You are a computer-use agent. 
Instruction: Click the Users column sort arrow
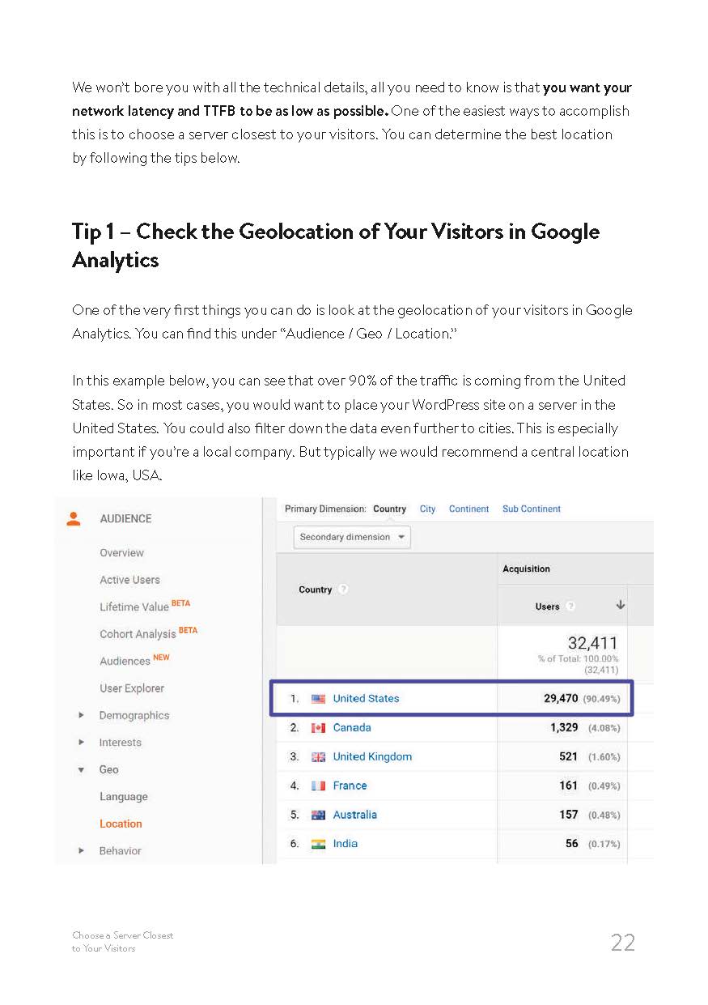click(621, 605)
